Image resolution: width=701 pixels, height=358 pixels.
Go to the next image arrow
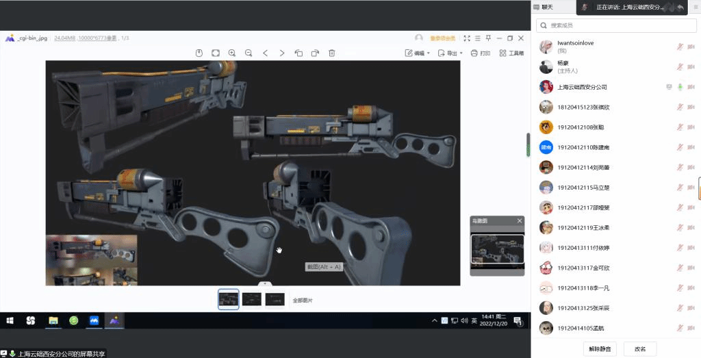(281, 53)
